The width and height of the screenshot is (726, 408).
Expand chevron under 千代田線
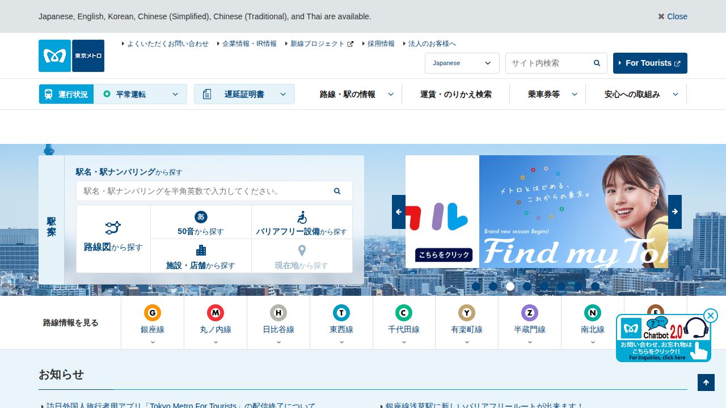pyautogui.click(x=404, y=342)
